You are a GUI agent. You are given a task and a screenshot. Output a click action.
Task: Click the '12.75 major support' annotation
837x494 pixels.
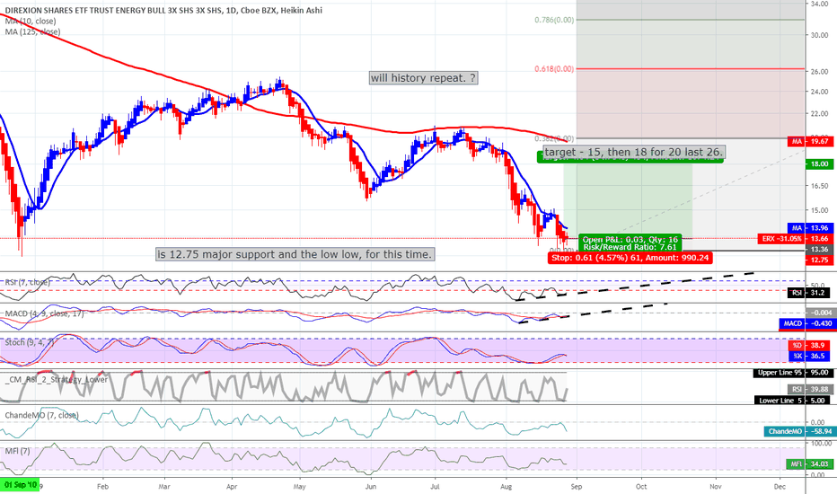tap(295, 254)
